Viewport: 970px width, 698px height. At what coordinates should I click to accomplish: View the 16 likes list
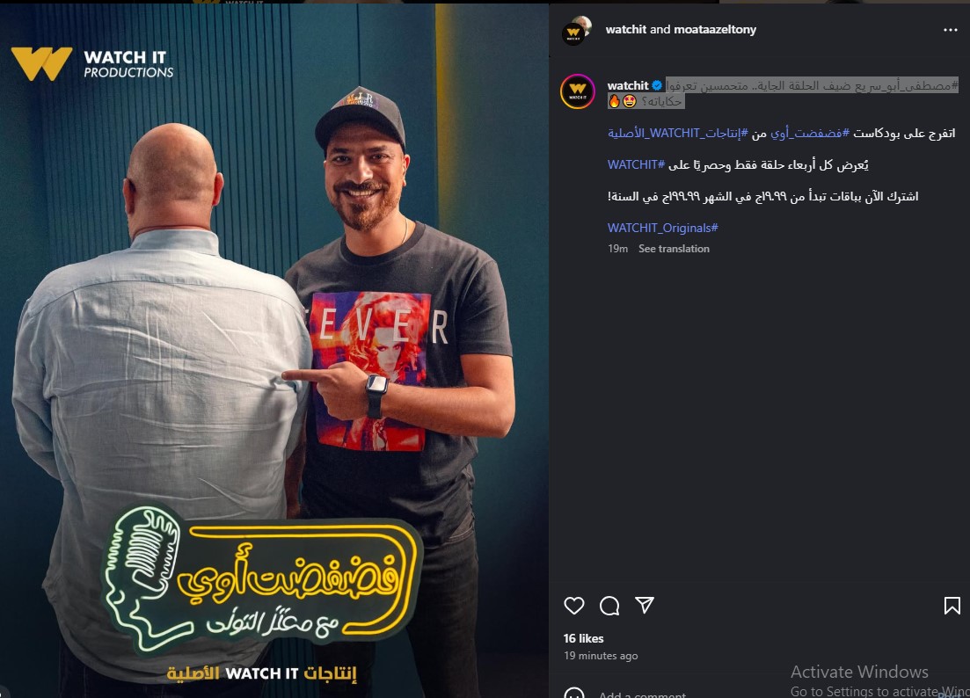coord(583,638)
